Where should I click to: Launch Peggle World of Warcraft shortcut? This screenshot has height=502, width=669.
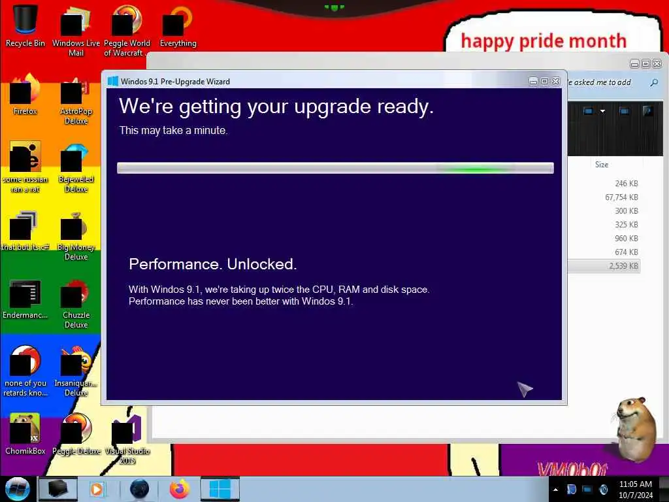click(x=127, y=31)
